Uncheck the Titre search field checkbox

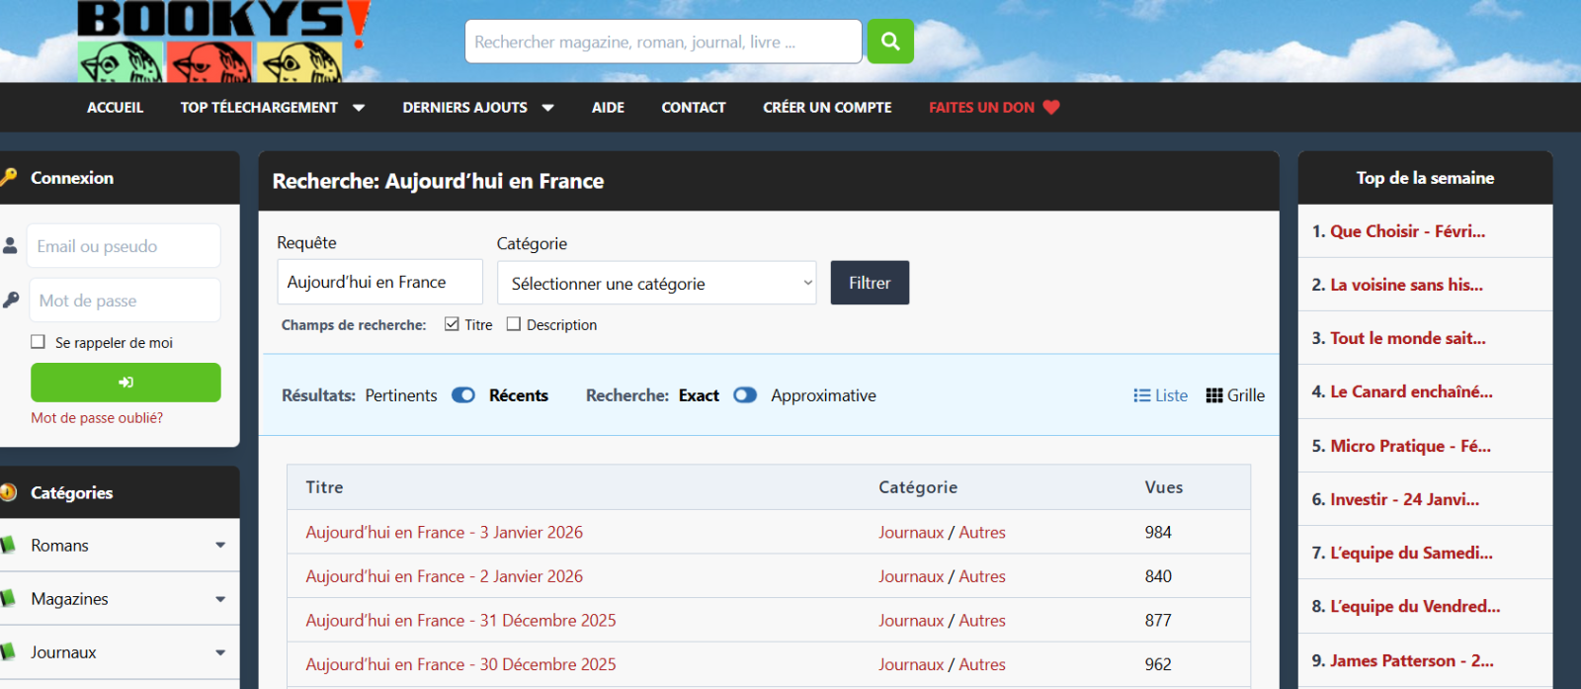coord(452,324)
